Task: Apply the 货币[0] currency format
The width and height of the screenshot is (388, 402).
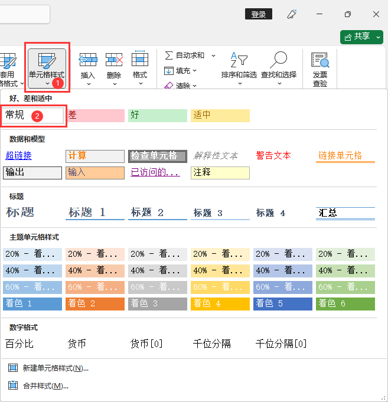Action: 146,344
